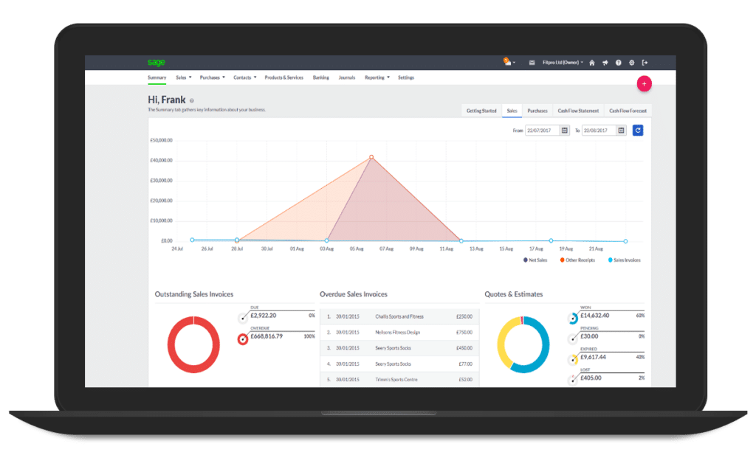The image size is (756, 455).
Task: Expand the Reporting menu dropdown
Action: (x=377, y=77)
